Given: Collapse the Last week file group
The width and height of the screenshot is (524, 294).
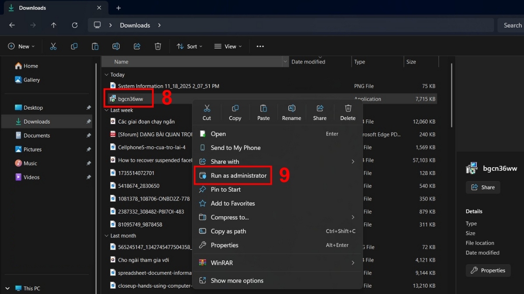Looking at the screenshot, I should click(107, 111).
